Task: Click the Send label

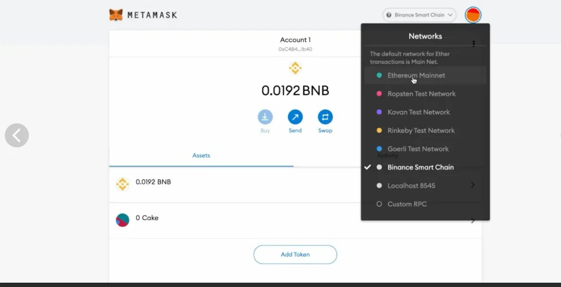Action: coord(295,131)
